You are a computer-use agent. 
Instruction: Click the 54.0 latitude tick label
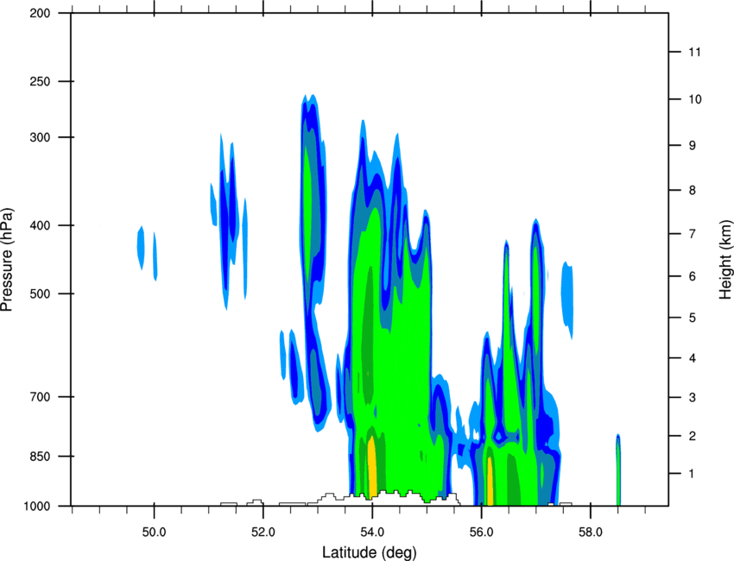[372, 533]
